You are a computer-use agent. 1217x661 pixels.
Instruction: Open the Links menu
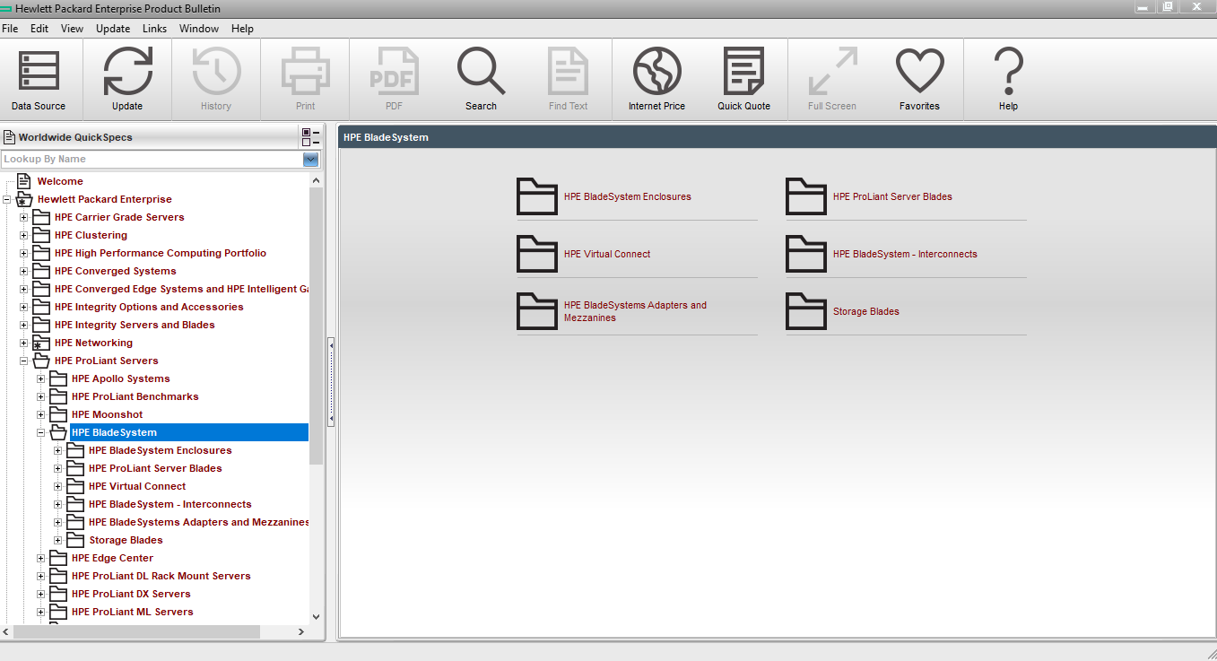pyautogui.click(x=154, y=29)
